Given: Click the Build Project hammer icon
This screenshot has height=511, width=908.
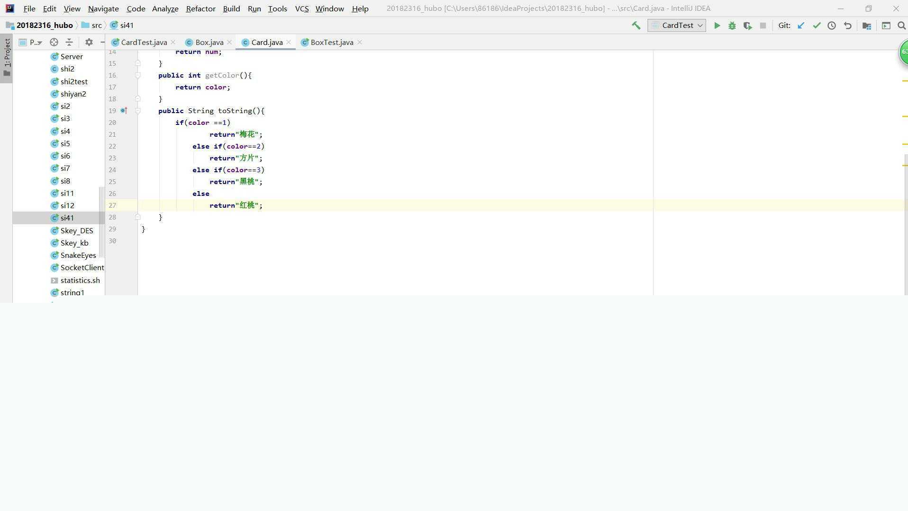Looking at the screenshot, I should point(636,26).
